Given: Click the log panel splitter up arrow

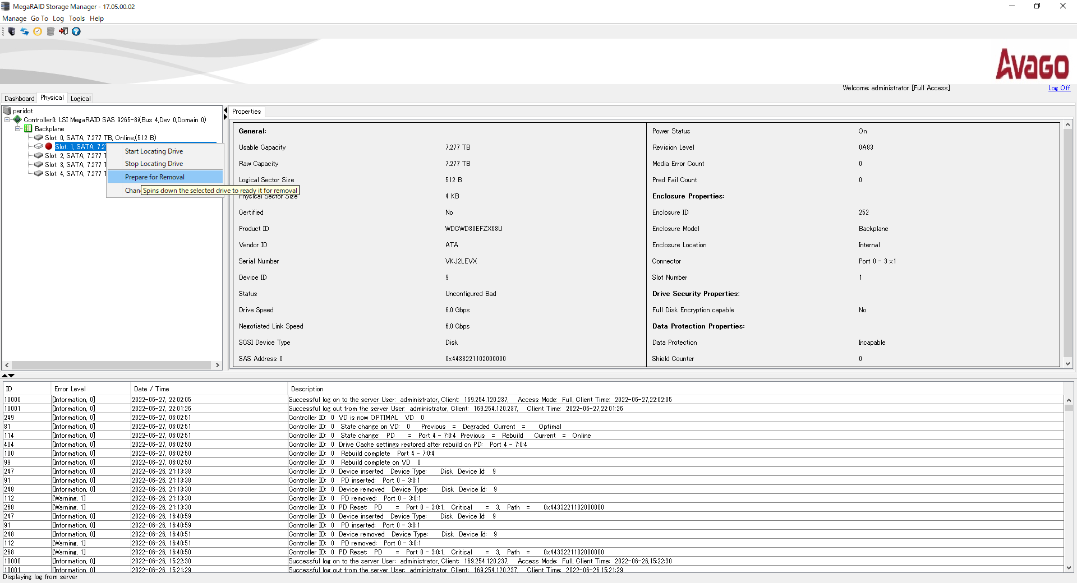Looking at the screenshot, I should tap(4, 376).
